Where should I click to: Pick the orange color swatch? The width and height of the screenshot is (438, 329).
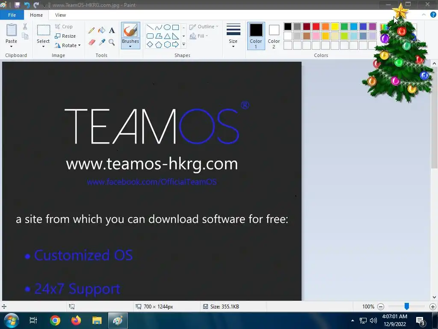click(326, 27)
